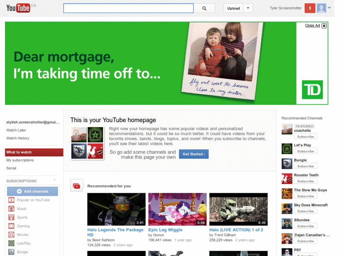Screen dimensions: 342x256
Task: Click uploader name Trent Gillham
Action: [x=225, y=235]
